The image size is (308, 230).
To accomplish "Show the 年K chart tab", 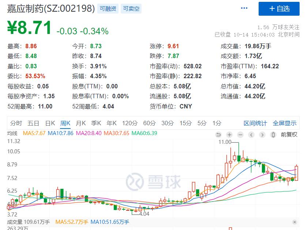I will tap(112, 123).
